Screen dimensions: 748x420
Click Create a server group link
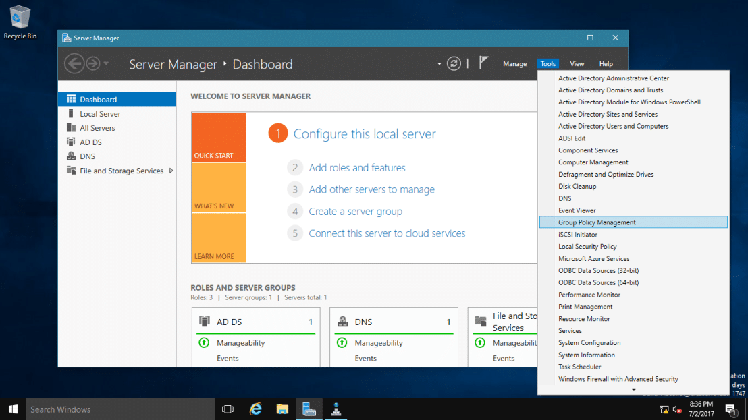click(x=355, y=212)
